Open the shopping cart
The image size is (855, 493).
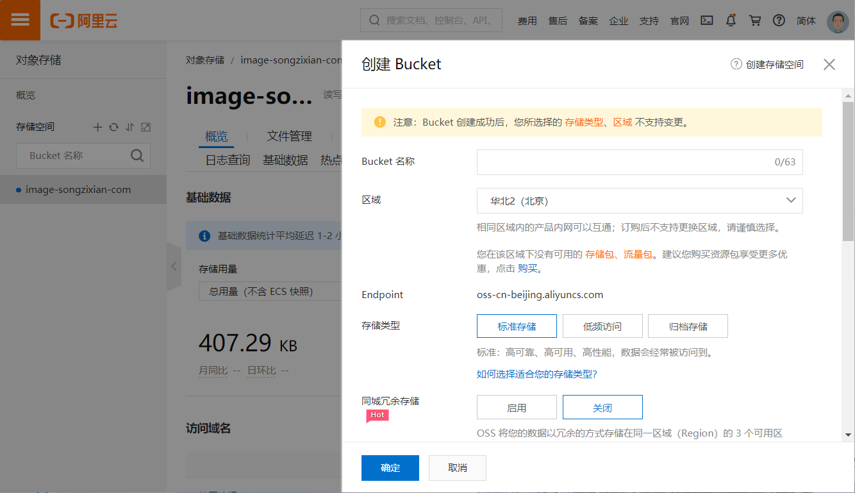click(x=755, y=21)
